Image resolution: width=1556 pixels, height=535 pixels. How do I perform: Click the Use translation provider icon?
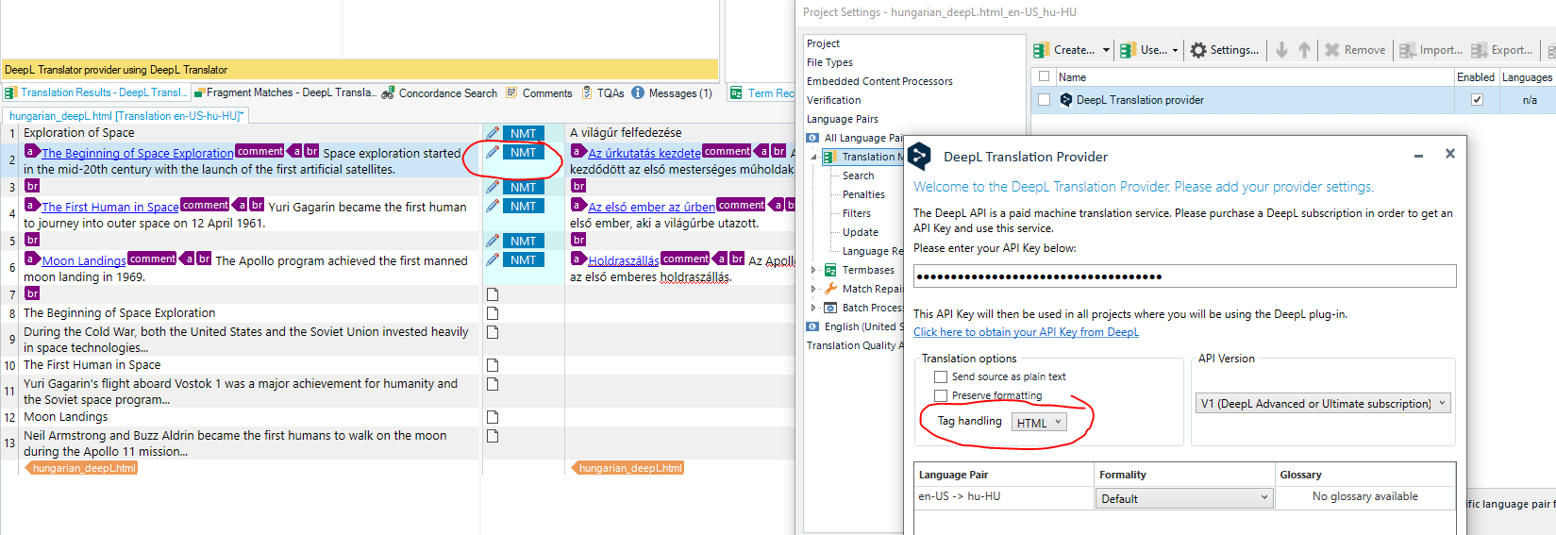1128,50
